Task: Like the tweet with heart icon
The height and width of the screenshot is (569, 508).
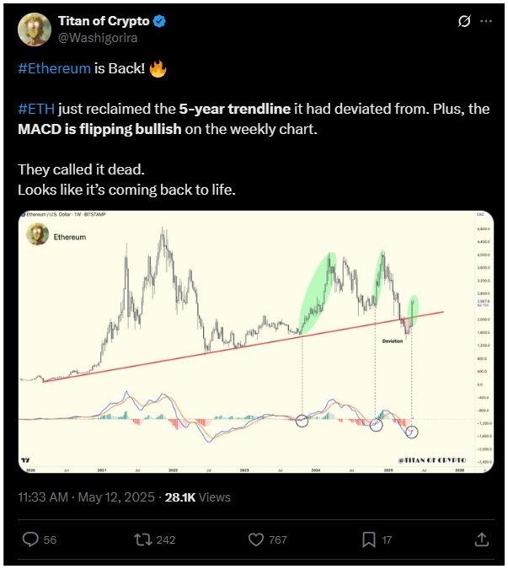Action: [256, 539]
